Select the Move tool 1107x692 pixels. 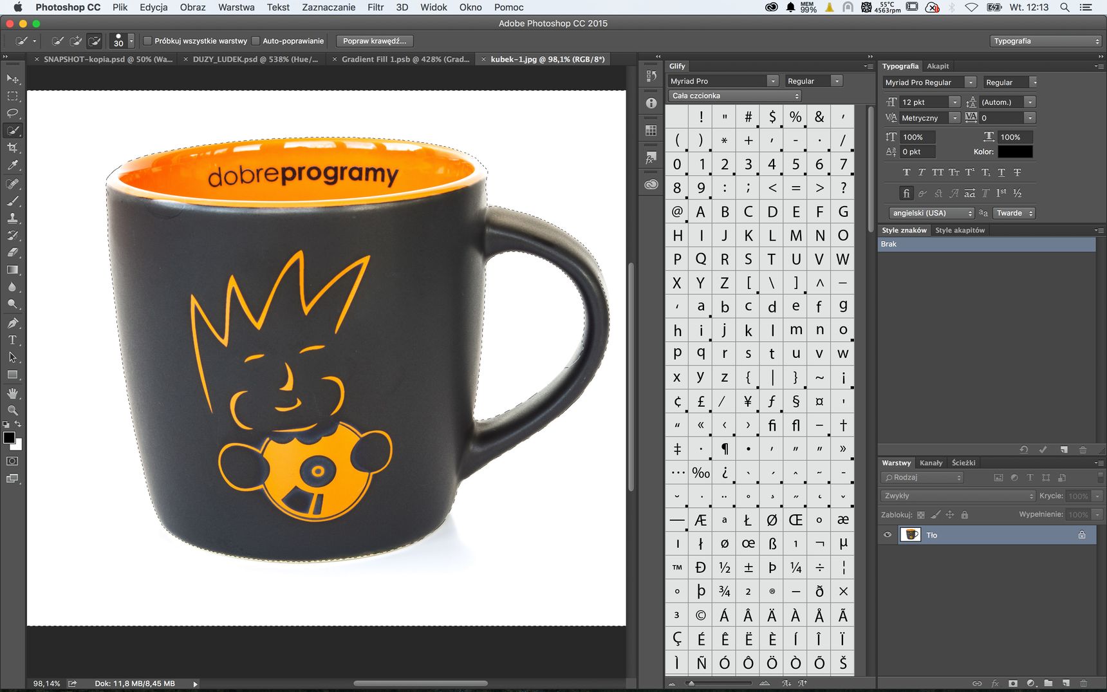click(12, 79)
